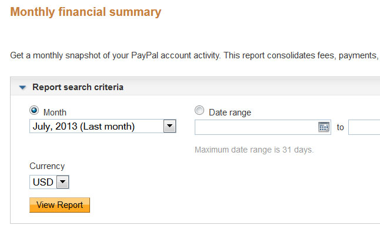Open the month dropdown arrow
380x225 pixels.
pyautogui.click(x=169, y=126)
